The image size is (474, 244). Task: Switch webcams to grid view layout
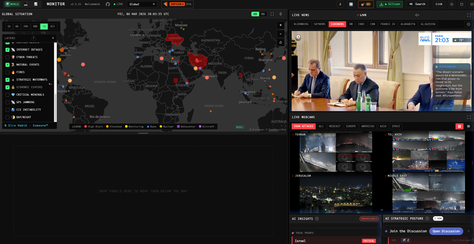459,126
